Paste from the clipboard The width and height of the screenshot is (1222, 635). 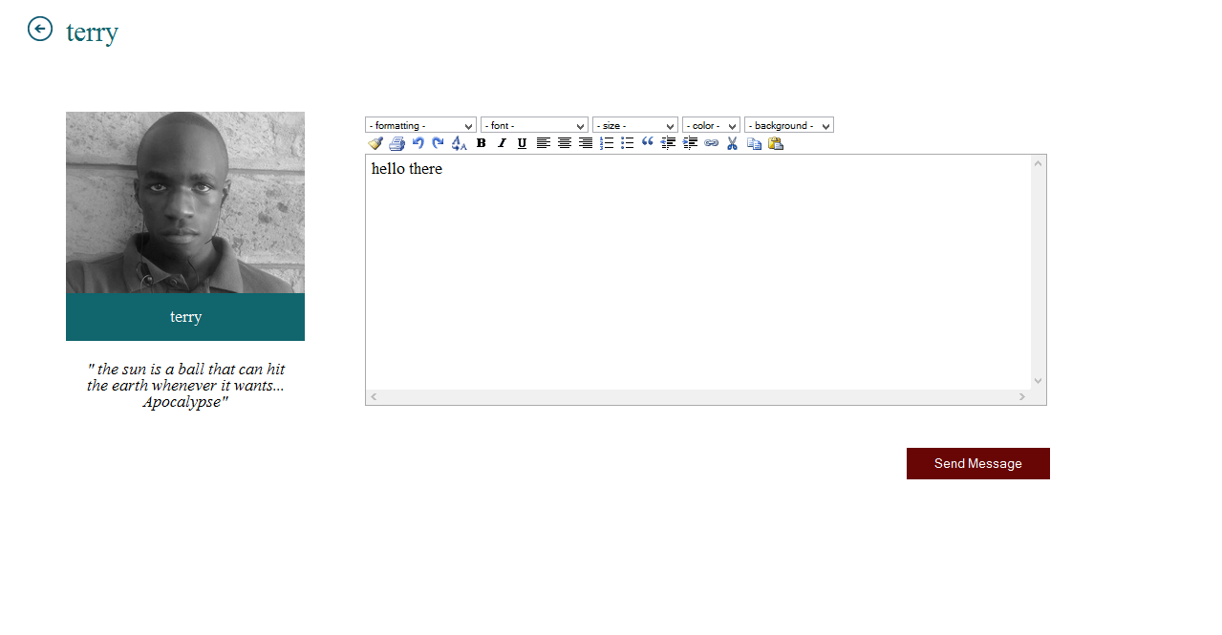(x=775, y=142)
